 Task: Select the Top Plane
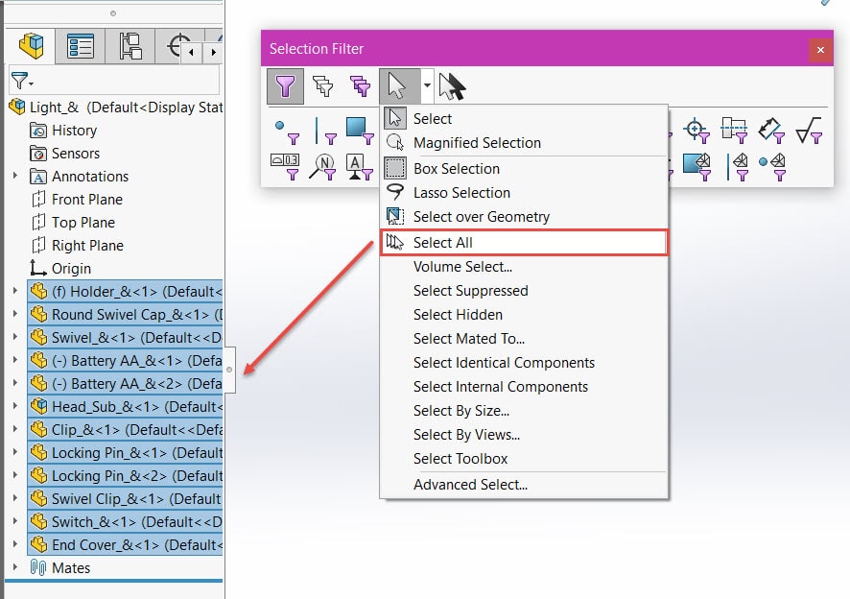coord(73,223)
